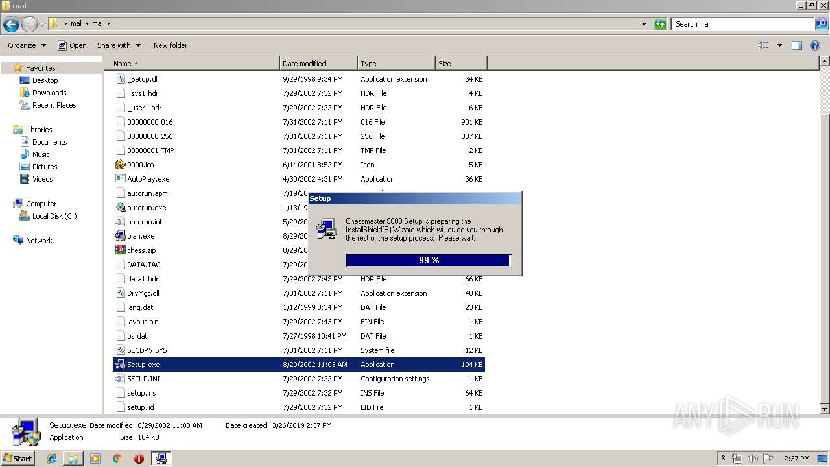Open the address bar history dropdown
830x467 pixels.
point(644,24)
